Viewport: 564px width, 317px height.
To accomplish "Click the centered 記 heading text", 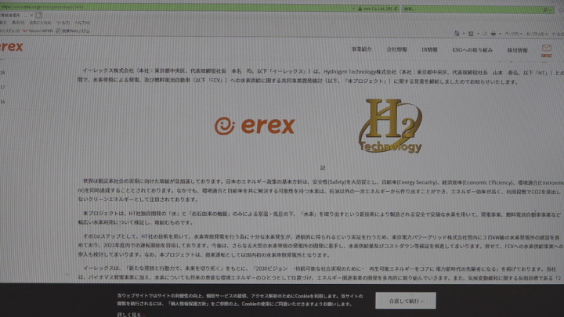I will coord(323,168).
